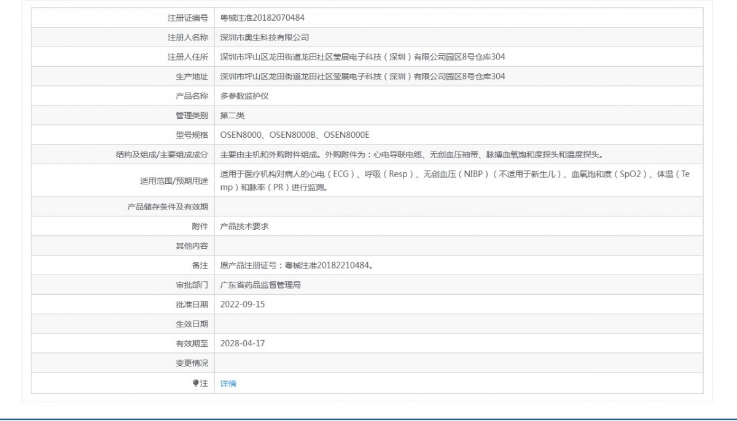Viewport: 737px width, 421px height.
Task: Click the 有效期至 label cell
Action: 123,344
